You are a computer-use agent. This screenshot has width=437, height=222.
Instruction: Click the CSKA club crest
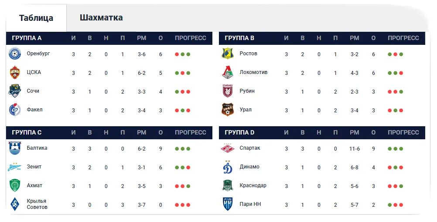pos(14,72)
